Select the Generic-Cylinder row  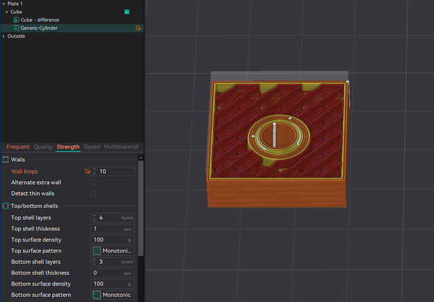(x=72, y=28)
